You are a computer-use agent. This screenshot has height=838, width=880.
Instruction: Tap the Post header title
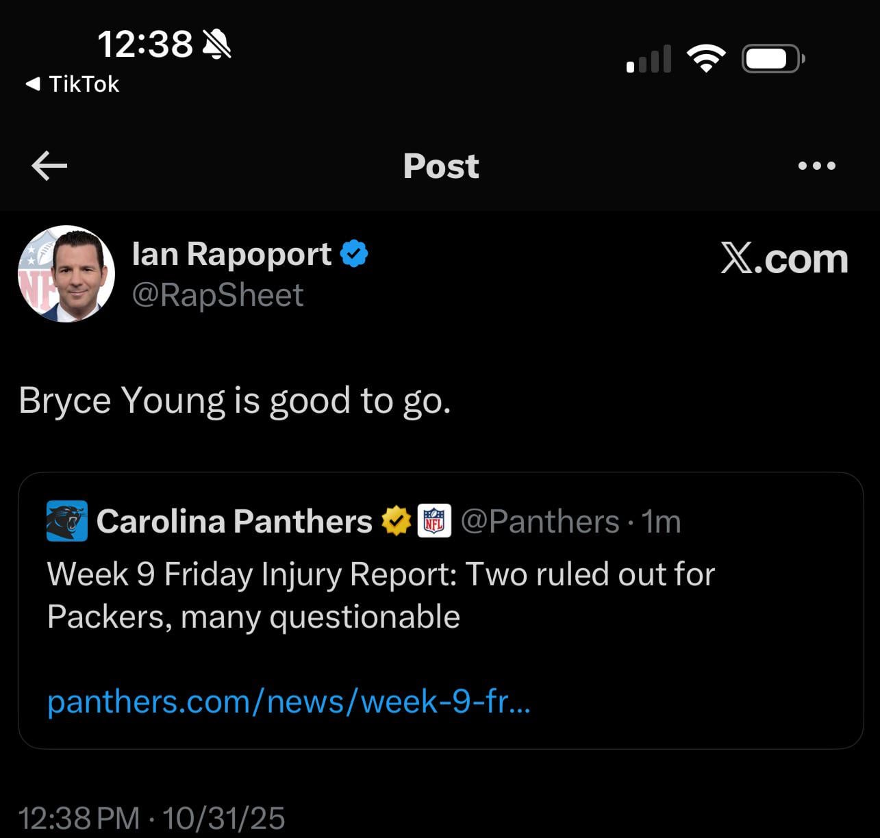coord(441,166)
